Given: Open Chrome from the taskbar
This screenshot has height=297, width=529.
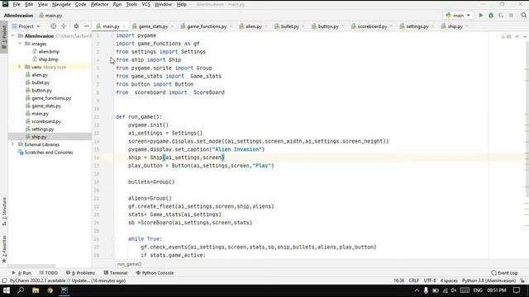Looking at the screenshot, I should (50, 290).
